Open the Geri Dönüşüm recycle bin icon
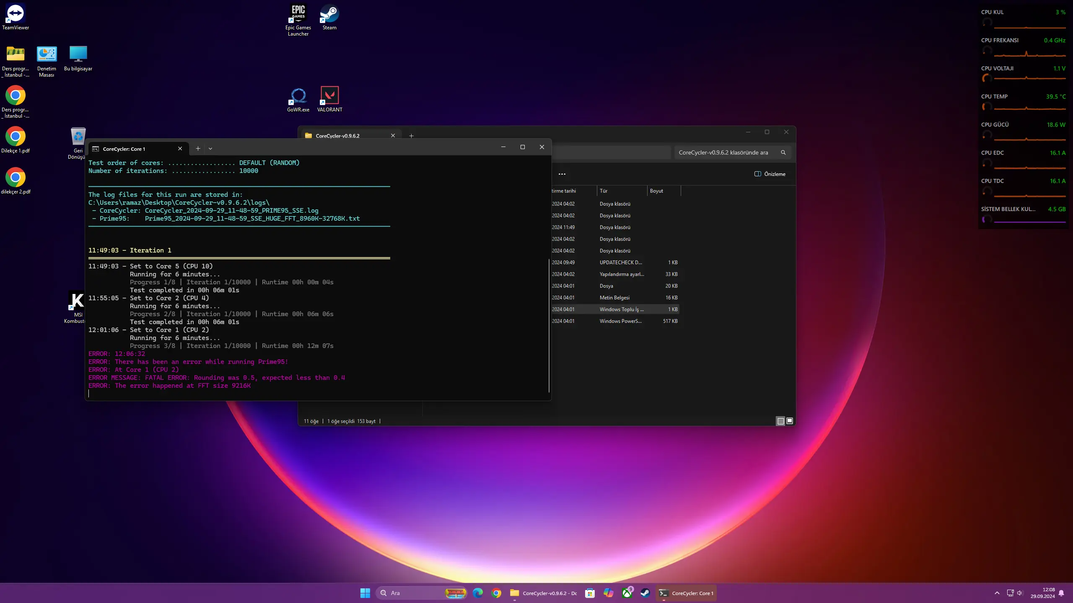The height and width of the screenshot is (603, 1073). (x=78, y=143)
